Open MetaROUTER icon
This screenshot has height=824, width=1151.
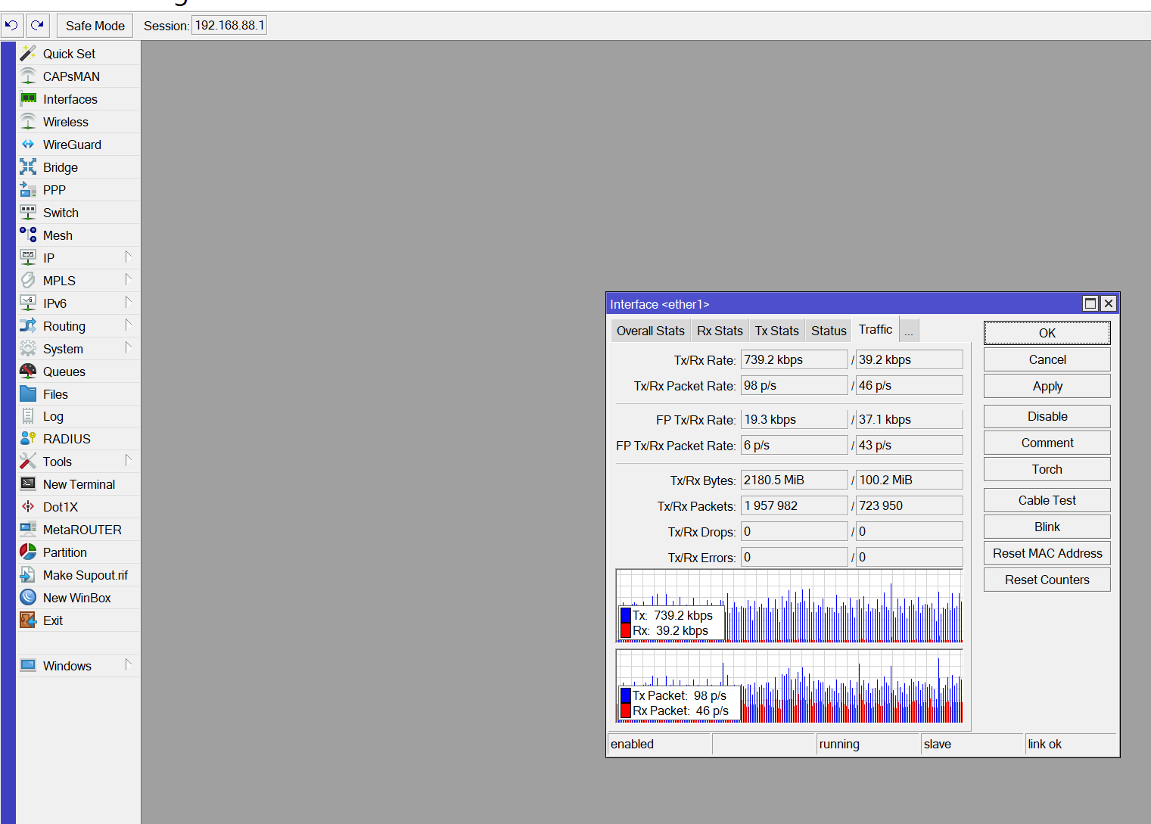[x=28, y=530]
